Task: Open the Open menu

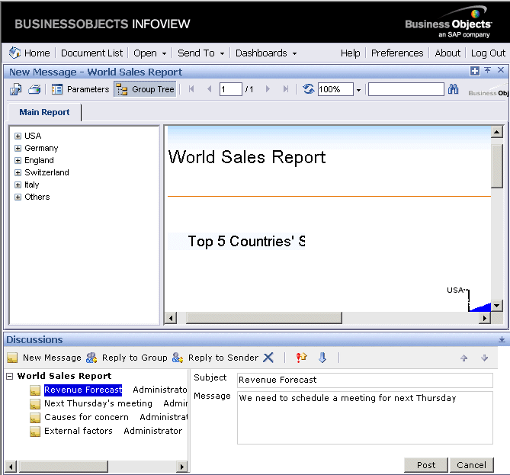Action: pos(149,53)
